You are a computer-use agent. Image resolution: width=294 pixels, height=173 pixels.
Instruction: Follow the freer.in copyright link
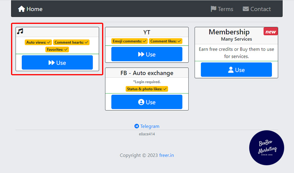(166, 155)
